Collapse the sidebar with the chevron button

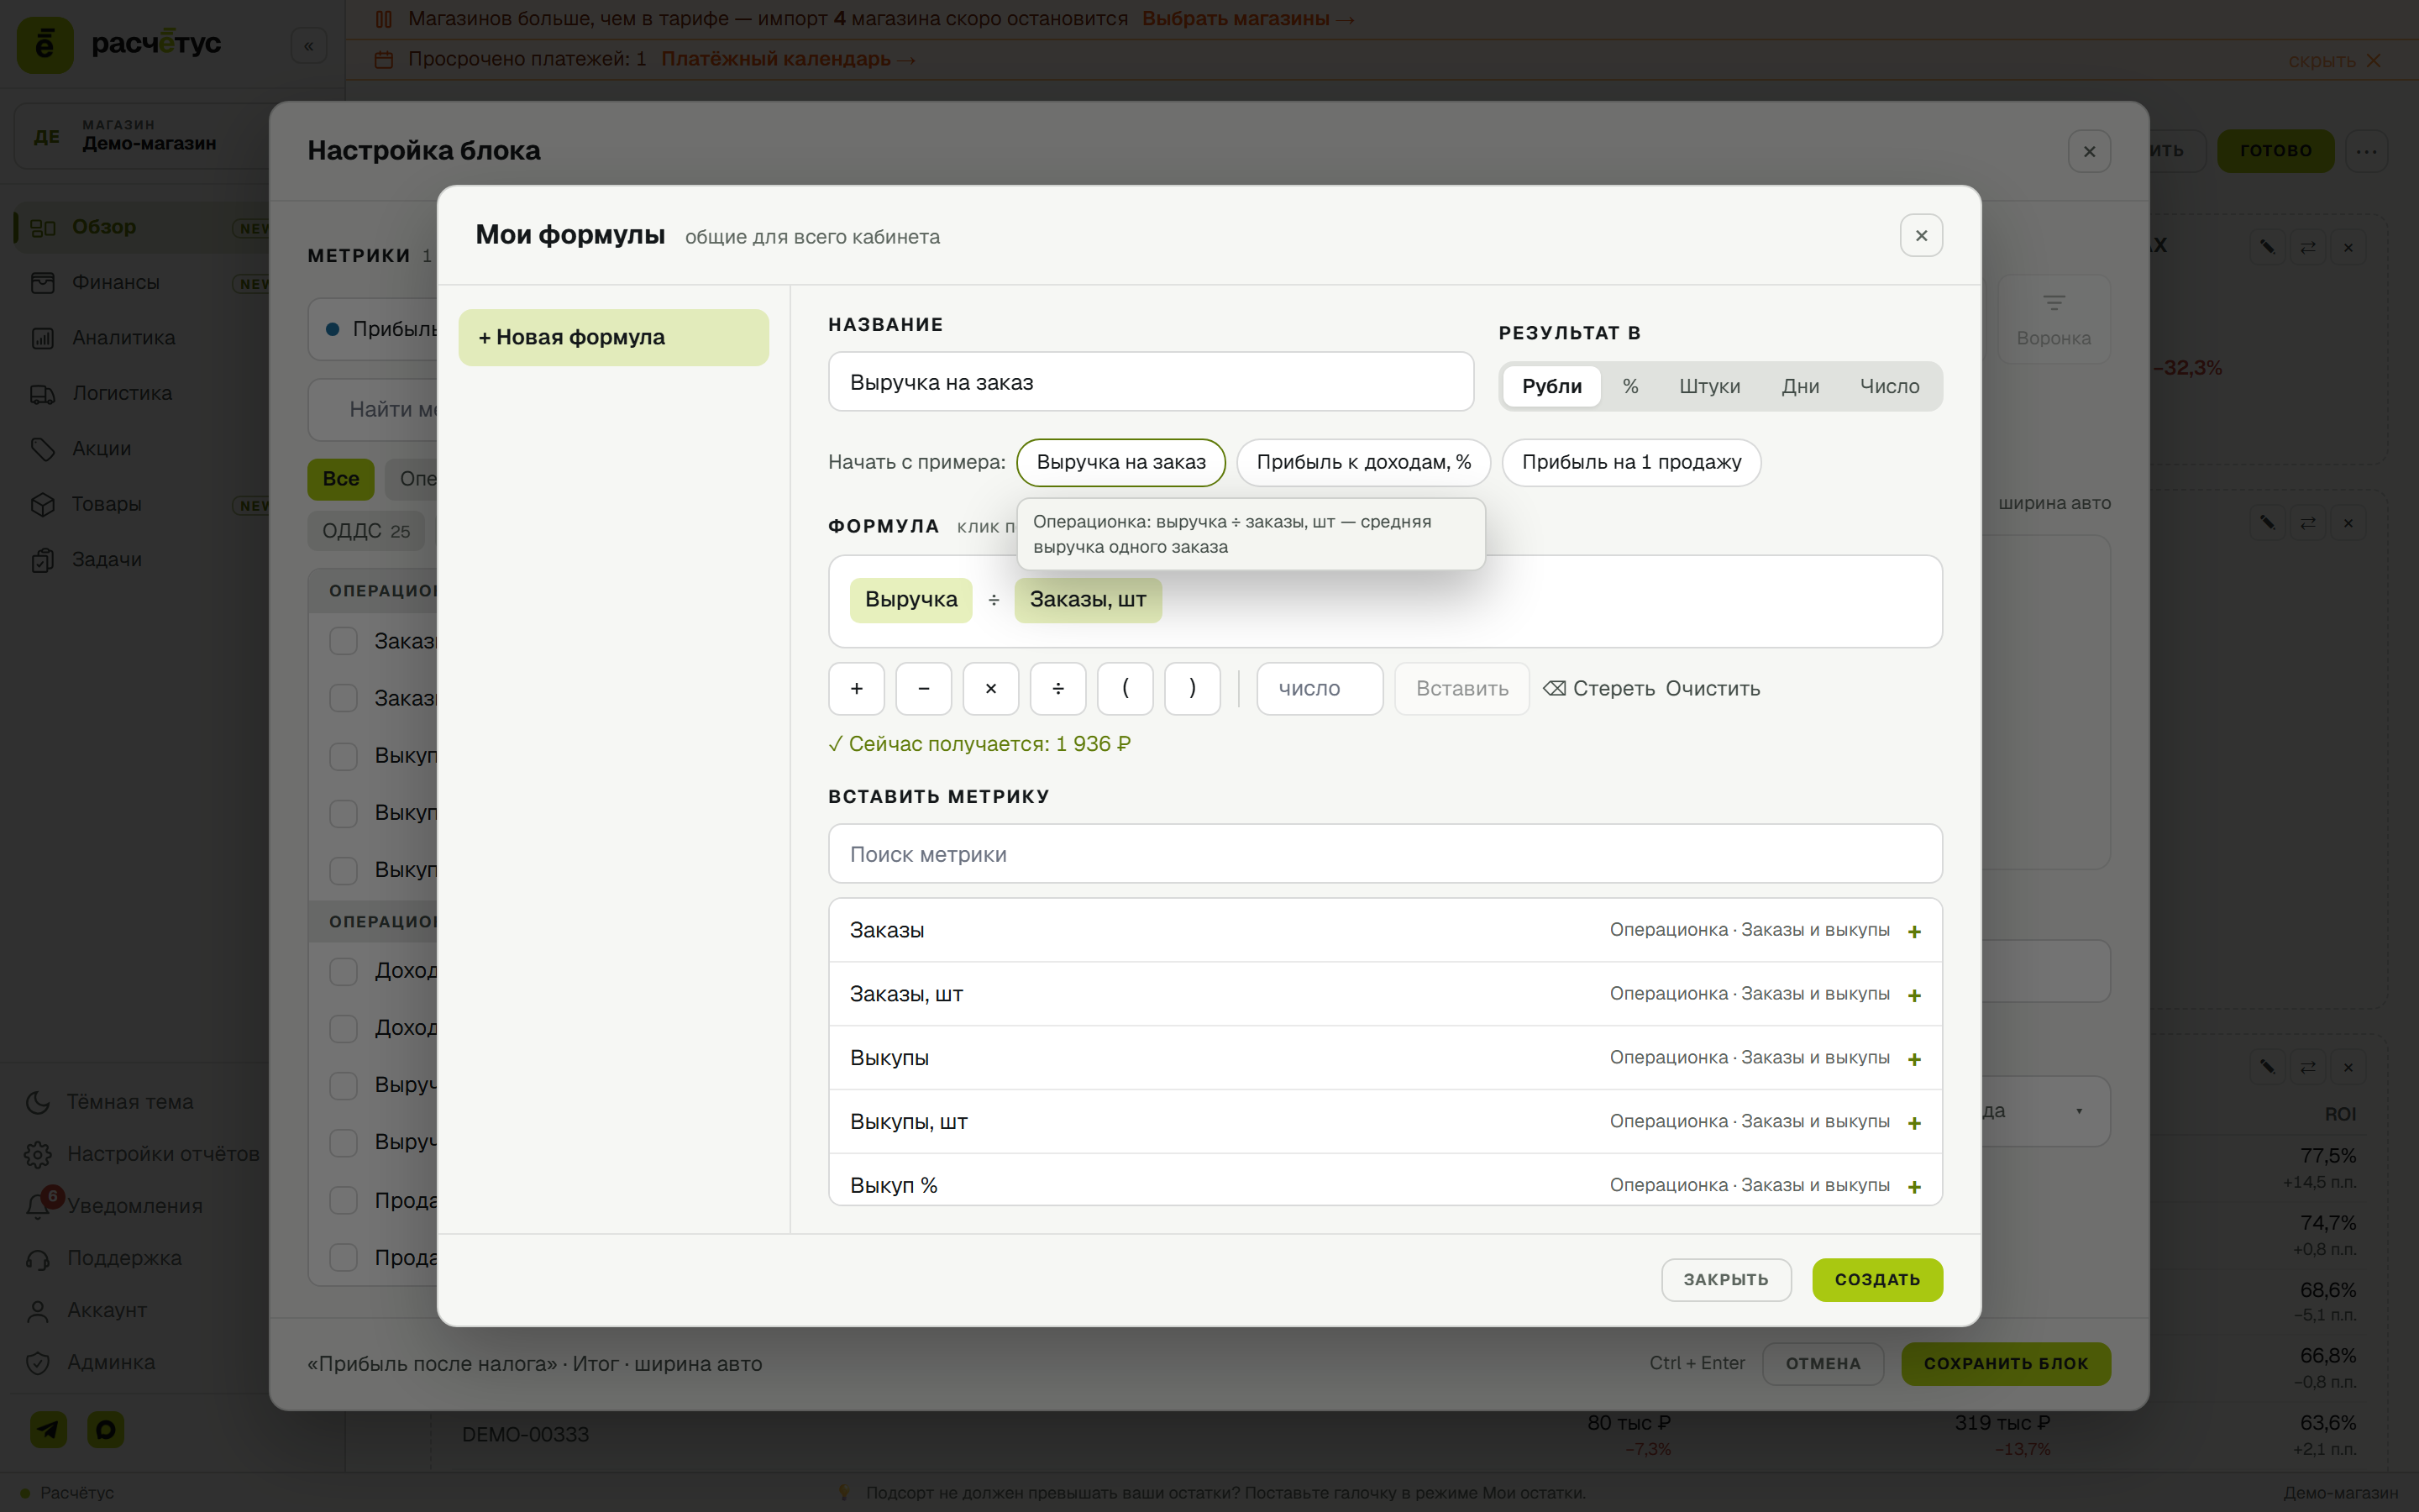[309, 45]
